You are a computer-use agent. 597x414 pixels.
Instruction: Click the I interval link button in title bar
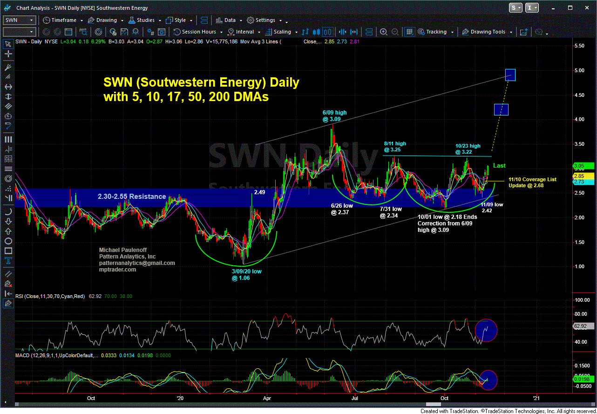532,8
